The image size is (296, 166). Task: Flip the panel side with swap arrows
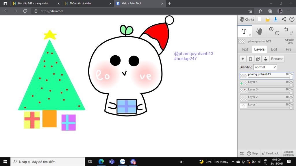242,153
